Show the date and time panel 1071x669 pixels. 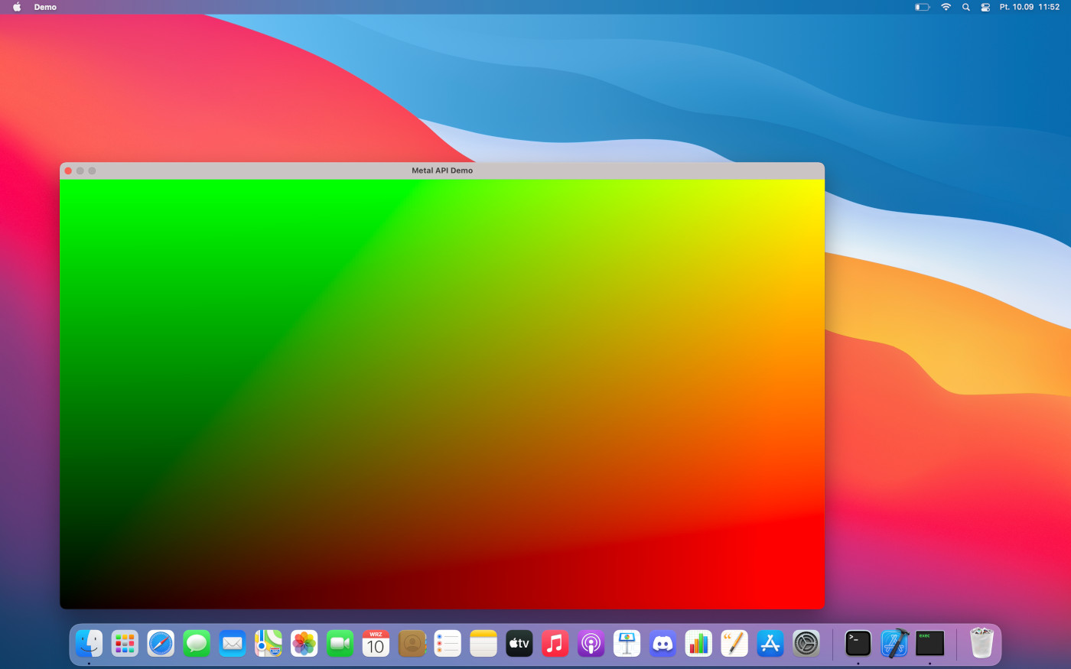(x=1030, y=7)
